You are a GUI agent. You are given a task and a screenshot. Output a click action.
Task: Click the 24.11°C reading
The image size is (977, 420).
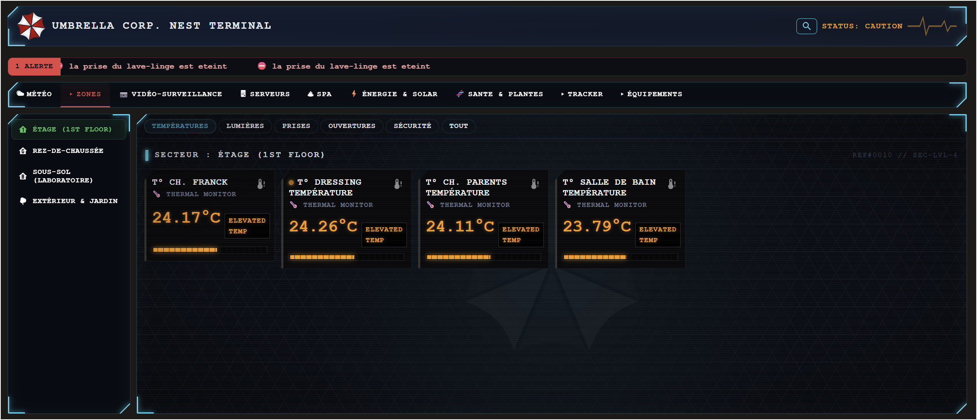coord(460,226)
